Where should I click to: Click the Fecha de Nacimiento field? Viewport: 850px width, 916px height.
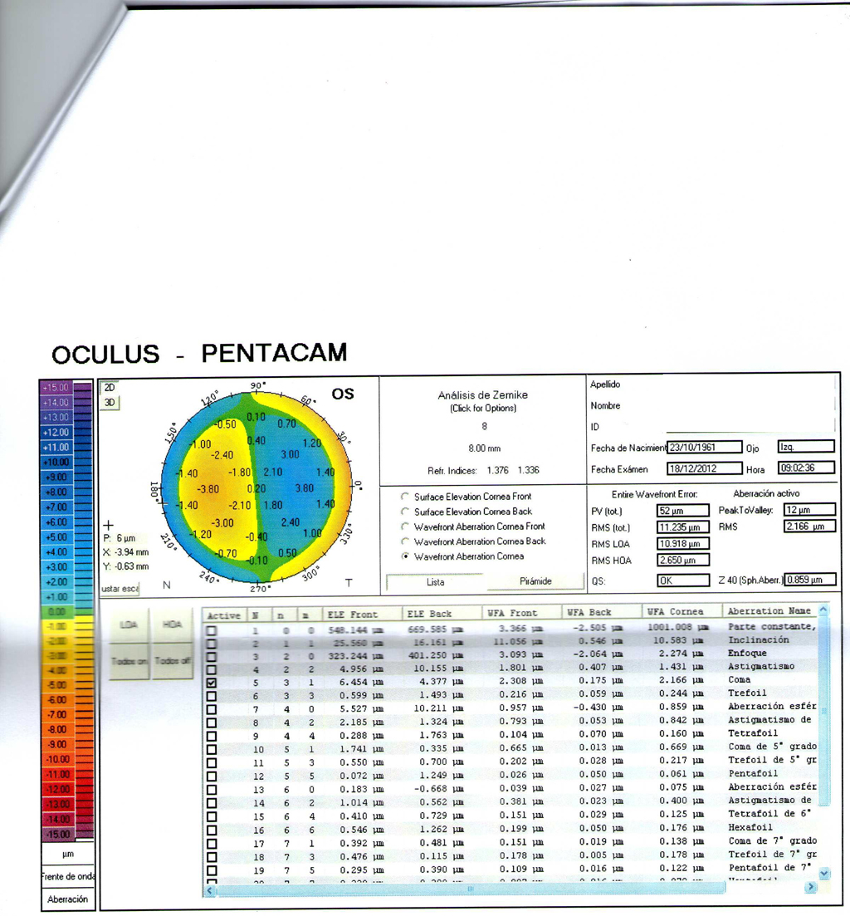coord(705,448)
